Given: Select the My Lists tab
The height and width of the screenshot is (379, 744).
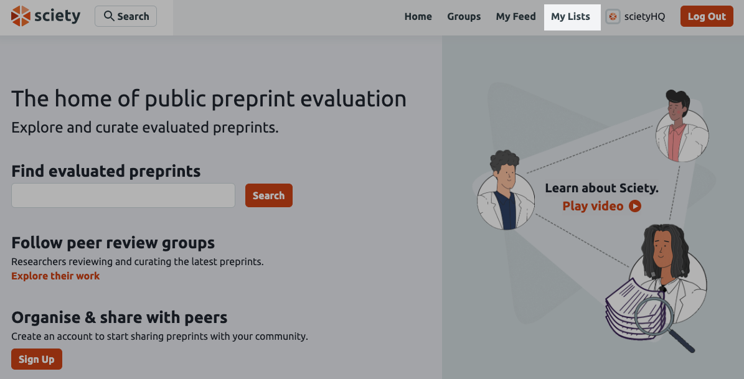Looking at the screenshot, I should pyautogui.click(x=571, y=17).
